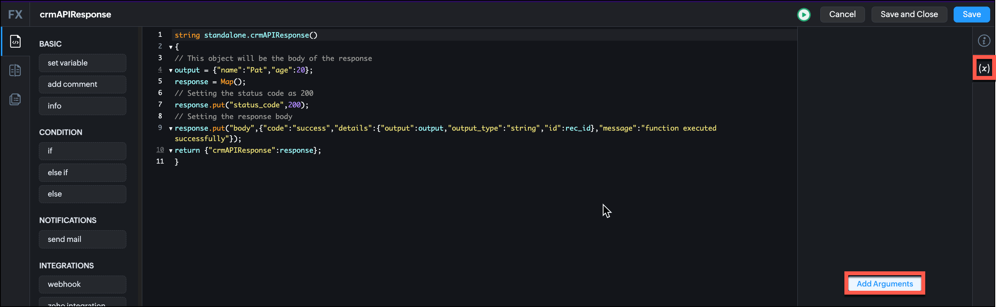This screenshot has width=996, height=307.
Task: Open the variables (x) panel icon
Action: click(x=984, y=69)
